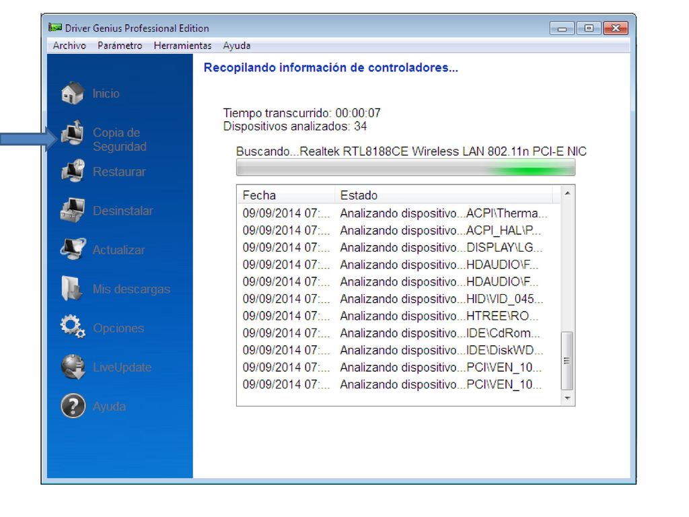This screenshot has width=689, height=517.
Task: Select the IDE\CdRom... log row
Action: coord(398,333)
